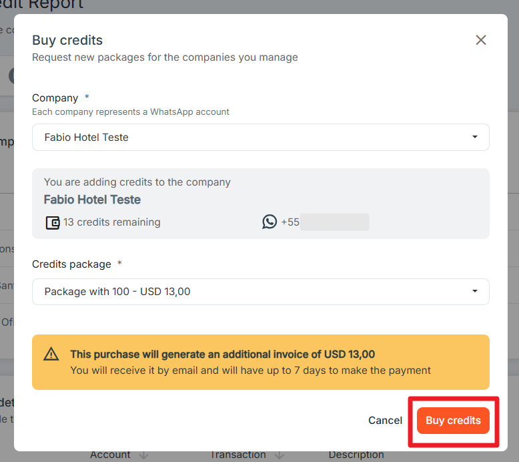Click the bold Fabio Hotel Teste company name
Image resolution: width=519 pixels, height=462 pixels.
(x=92, y=200)
